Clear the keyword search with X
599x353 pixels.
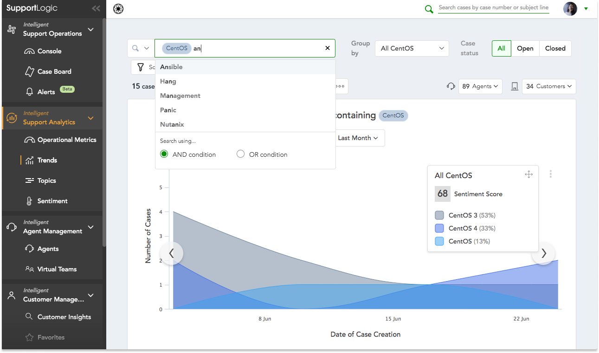(x=328, y=48)
